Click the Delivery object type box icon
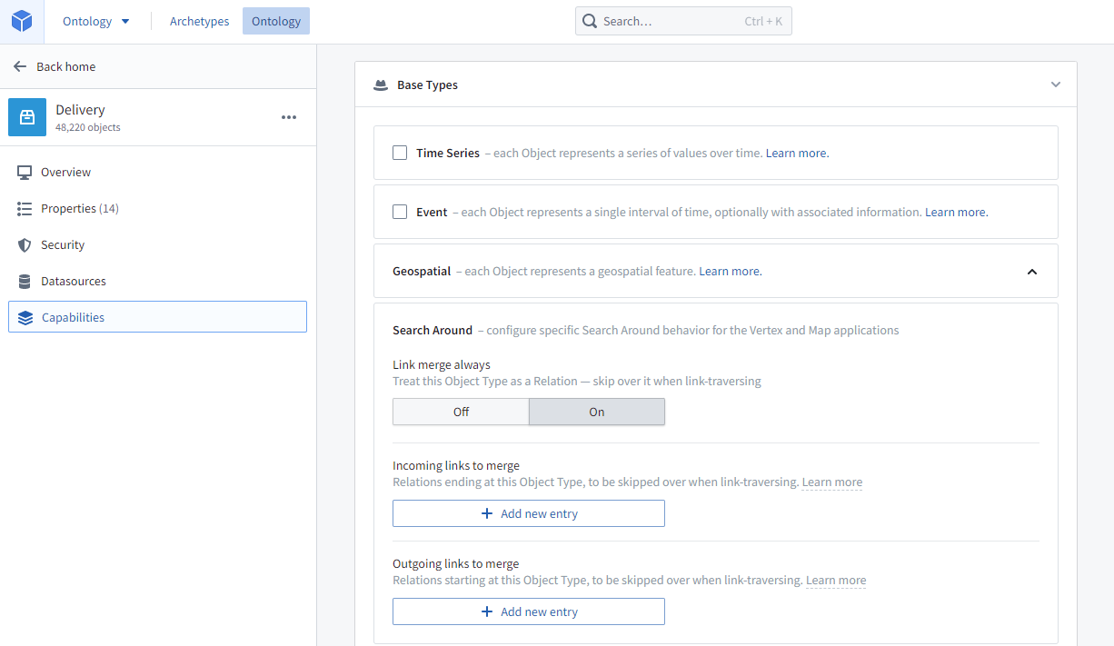 tap(27, 117)
